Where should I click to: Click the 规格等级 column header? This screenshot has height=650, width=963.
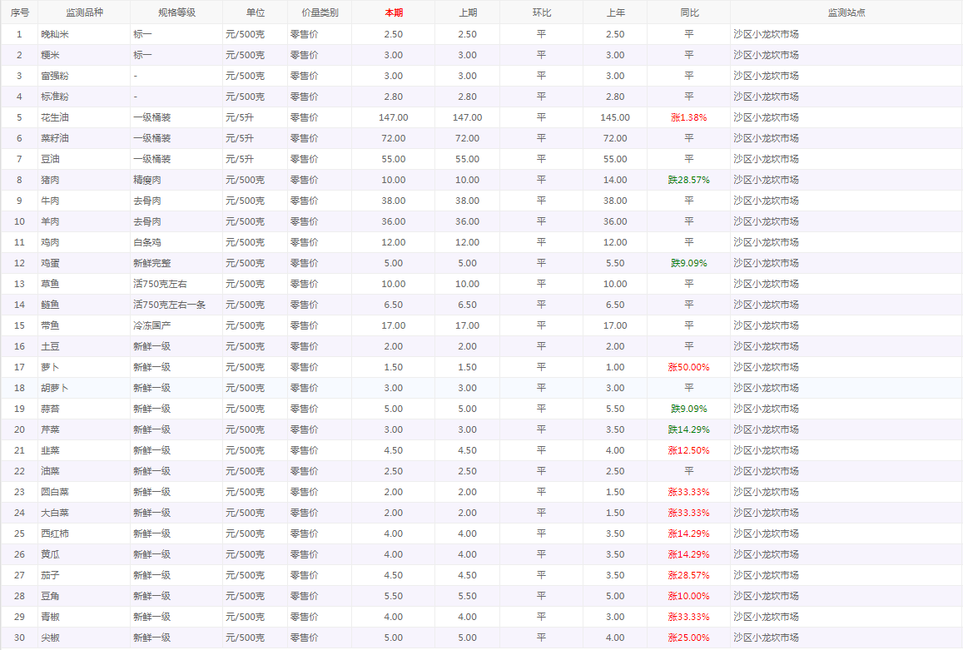[x=176, y=12]
